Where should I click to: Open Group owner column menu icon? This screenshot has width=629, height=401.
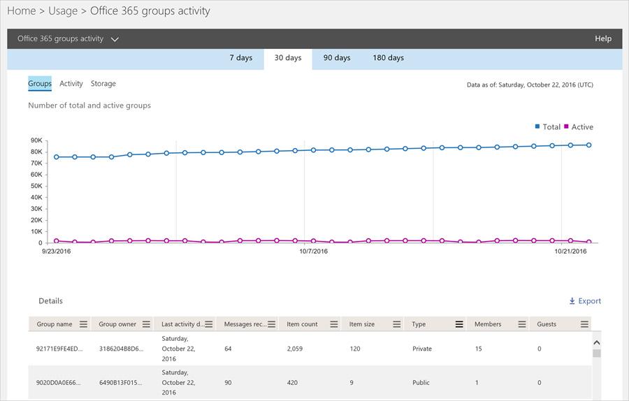pos(147,324)
